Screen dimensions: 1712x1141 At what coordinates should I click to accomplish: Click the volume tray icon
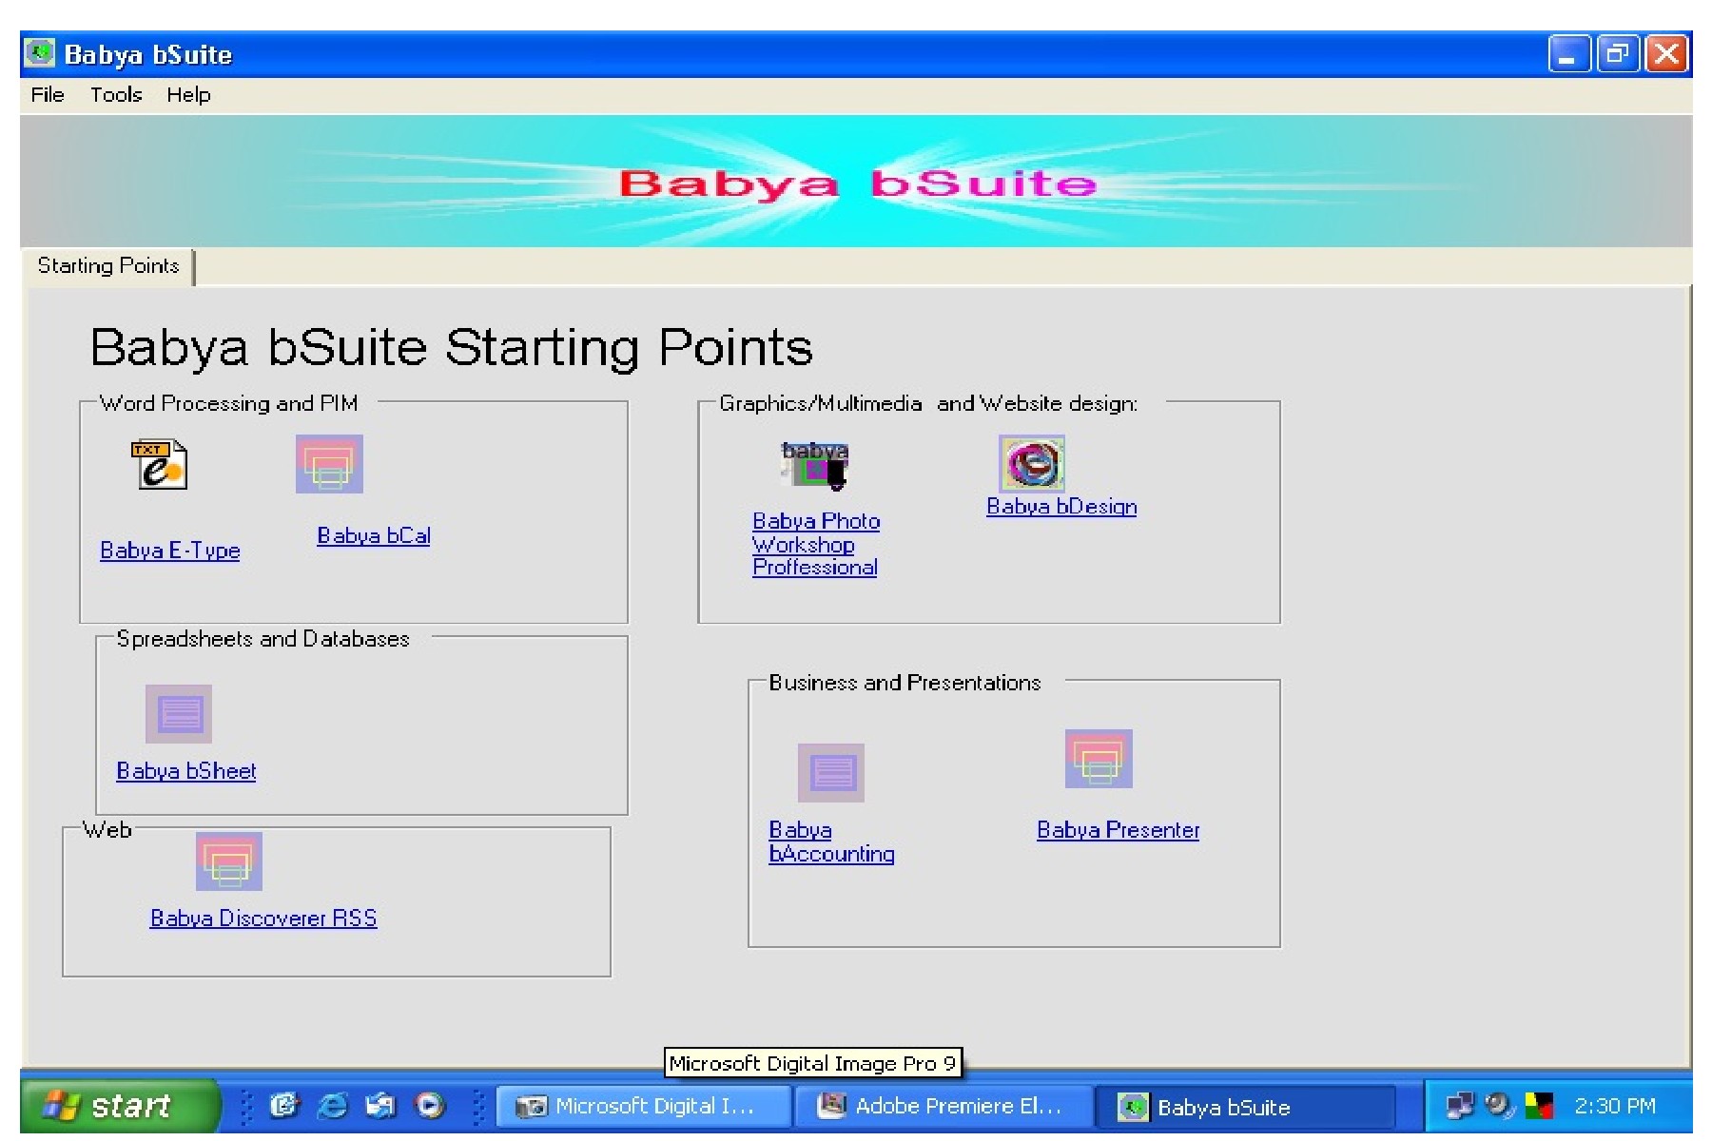tap(1498, 1106)
